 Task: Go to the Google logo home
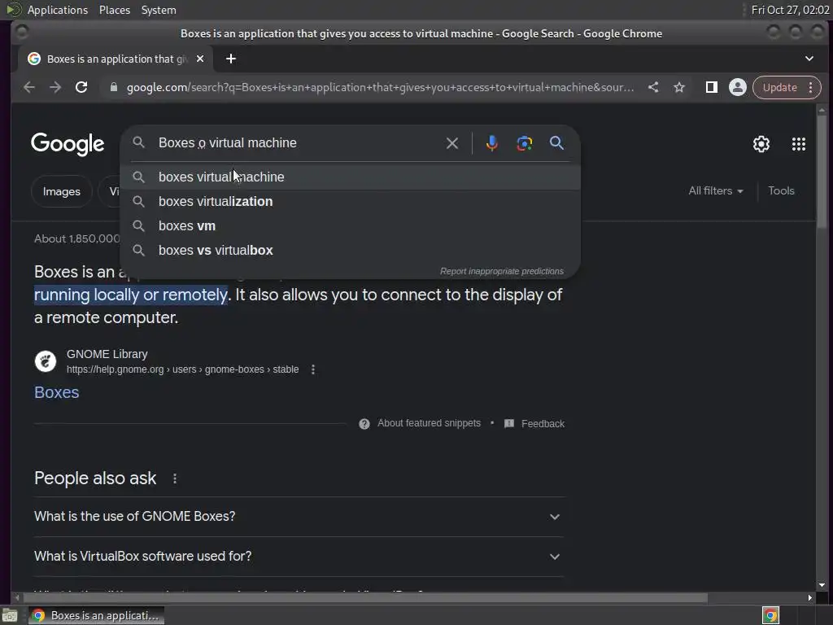coord(68,144)
